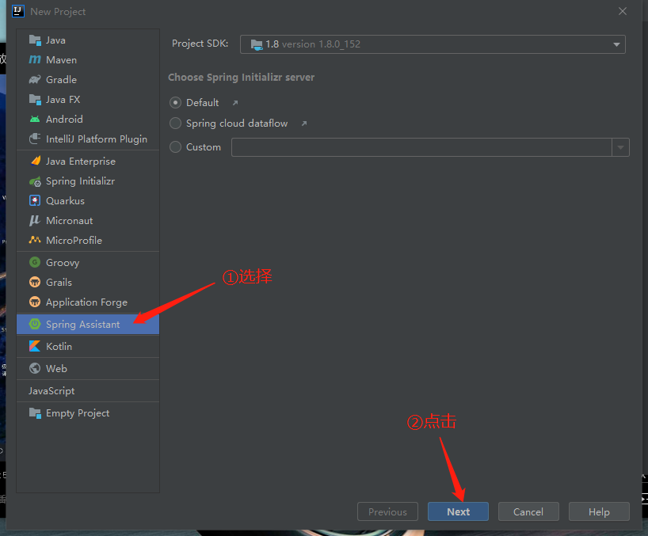Click the Groovy green circle icon
This screenshot has height=536, width=648.
click(35, 262)
